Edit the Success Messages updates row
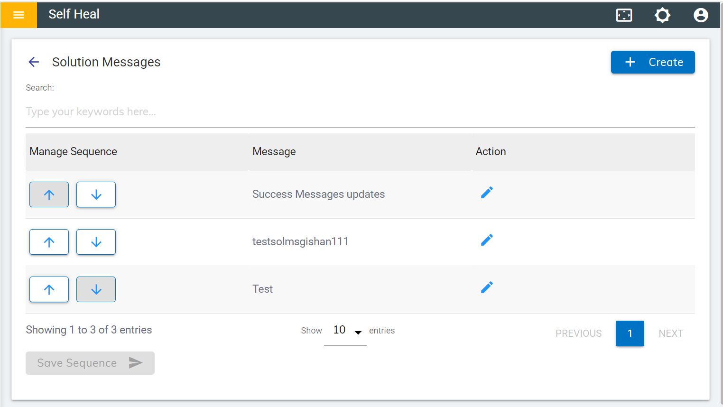The width and height of the screenshot is (723, 407). coord(487,193)
